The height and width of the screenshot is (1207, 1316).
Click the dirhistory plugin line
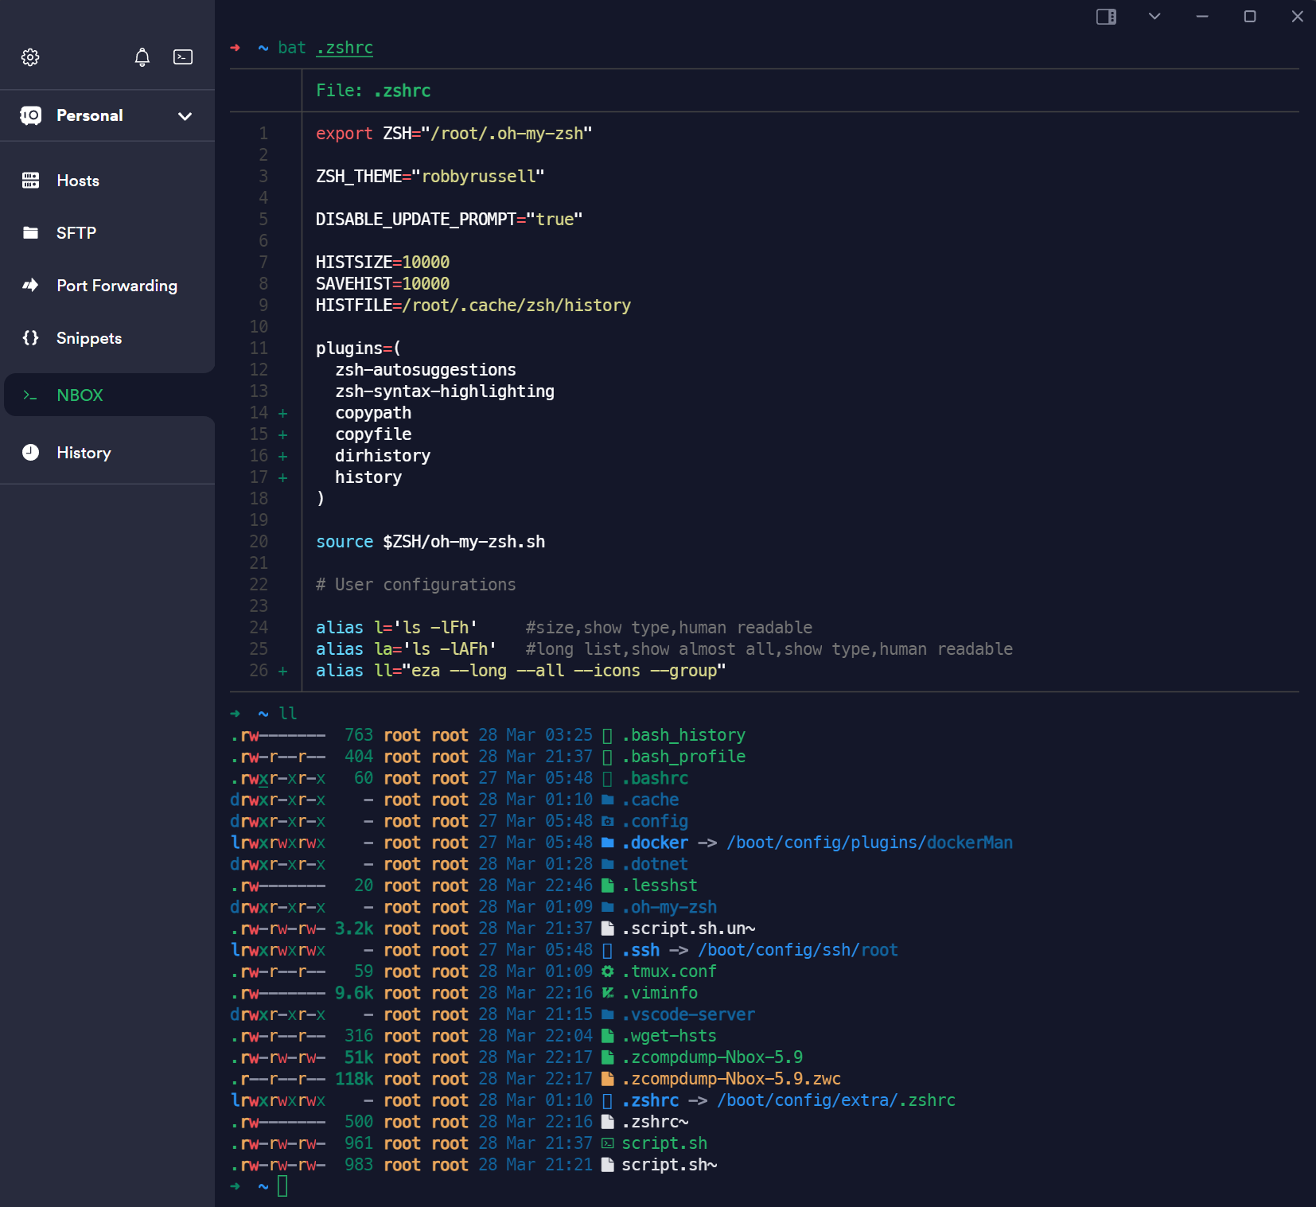pos(383,456)
